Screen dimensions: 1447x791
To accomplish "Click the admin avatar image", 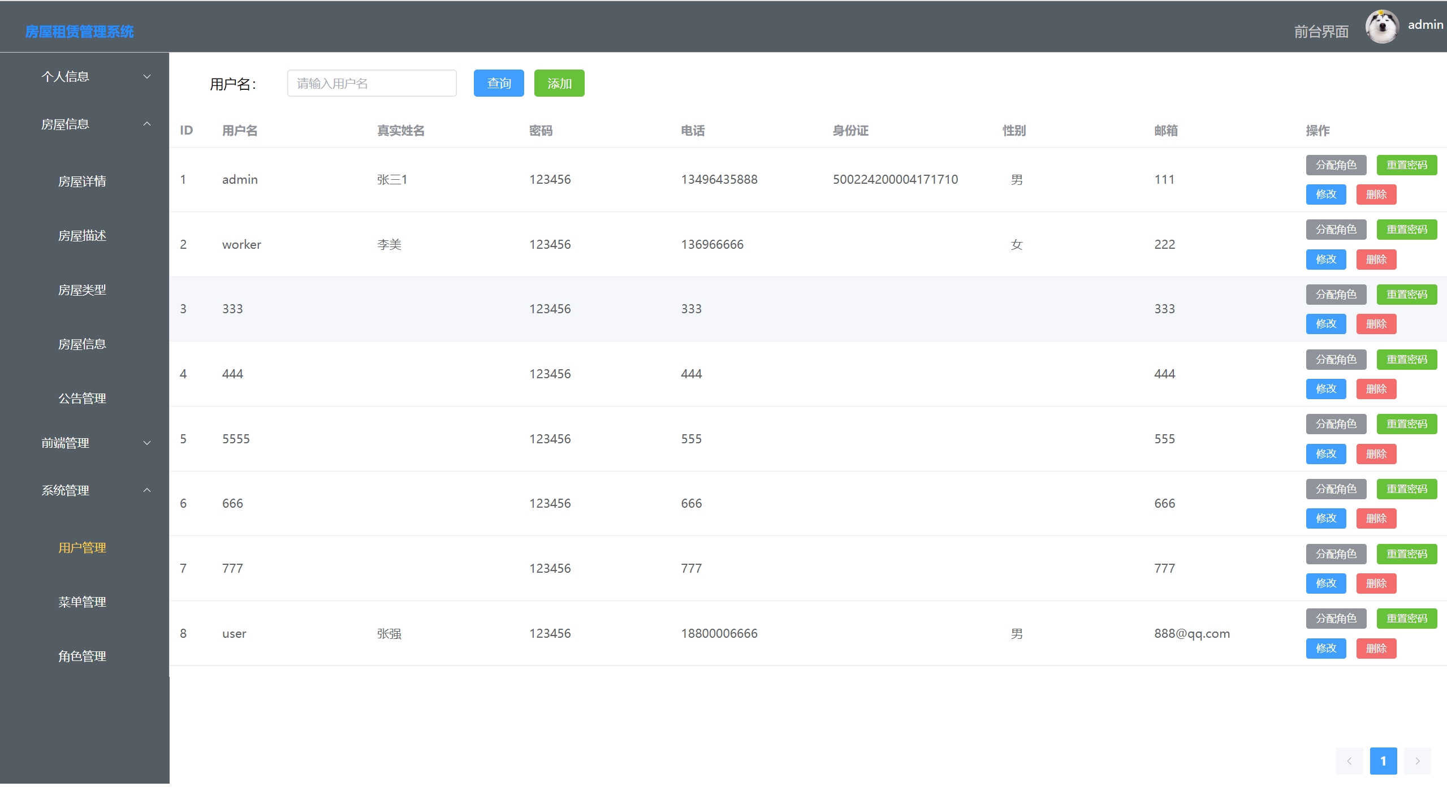I will point(1381,27).
